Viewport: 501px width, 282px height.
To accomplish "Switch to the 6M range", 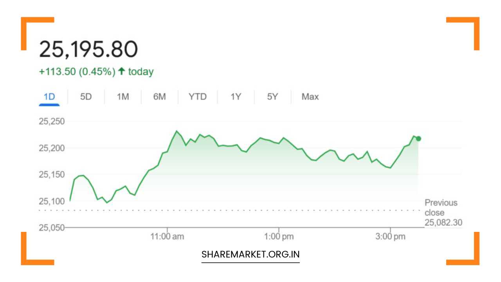I will click(160, 96).
